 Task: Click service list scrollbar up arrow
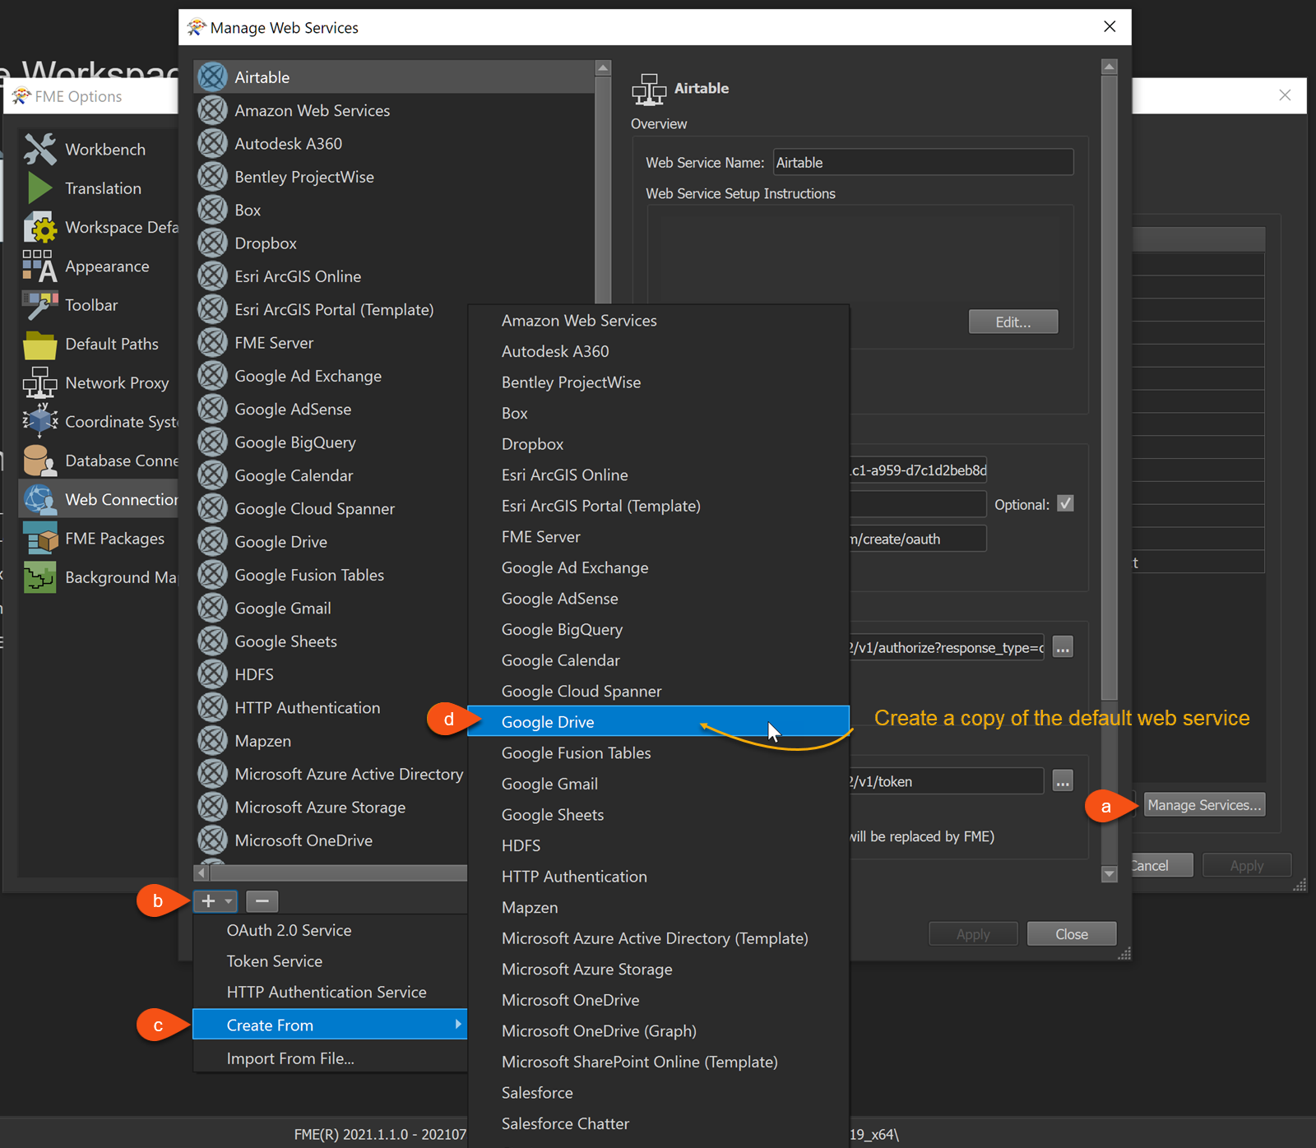tap(603, 67)
